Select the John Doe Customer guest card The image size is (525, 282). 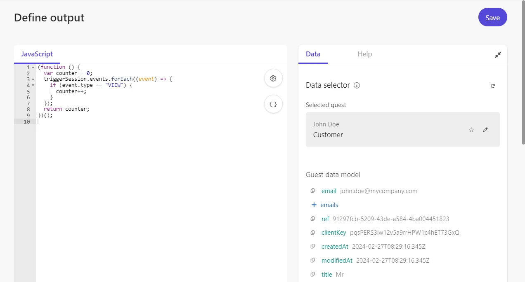[402, 130]
